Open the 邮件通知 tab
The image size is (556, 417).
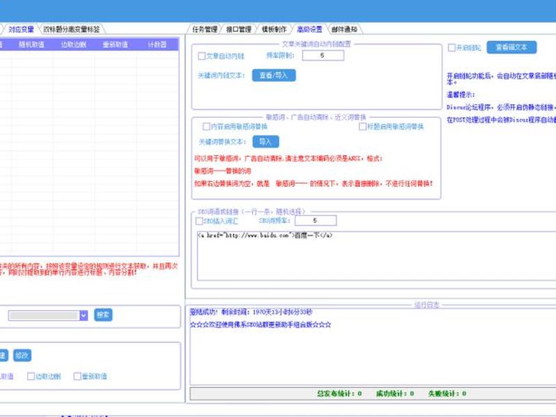coord(344,29)
